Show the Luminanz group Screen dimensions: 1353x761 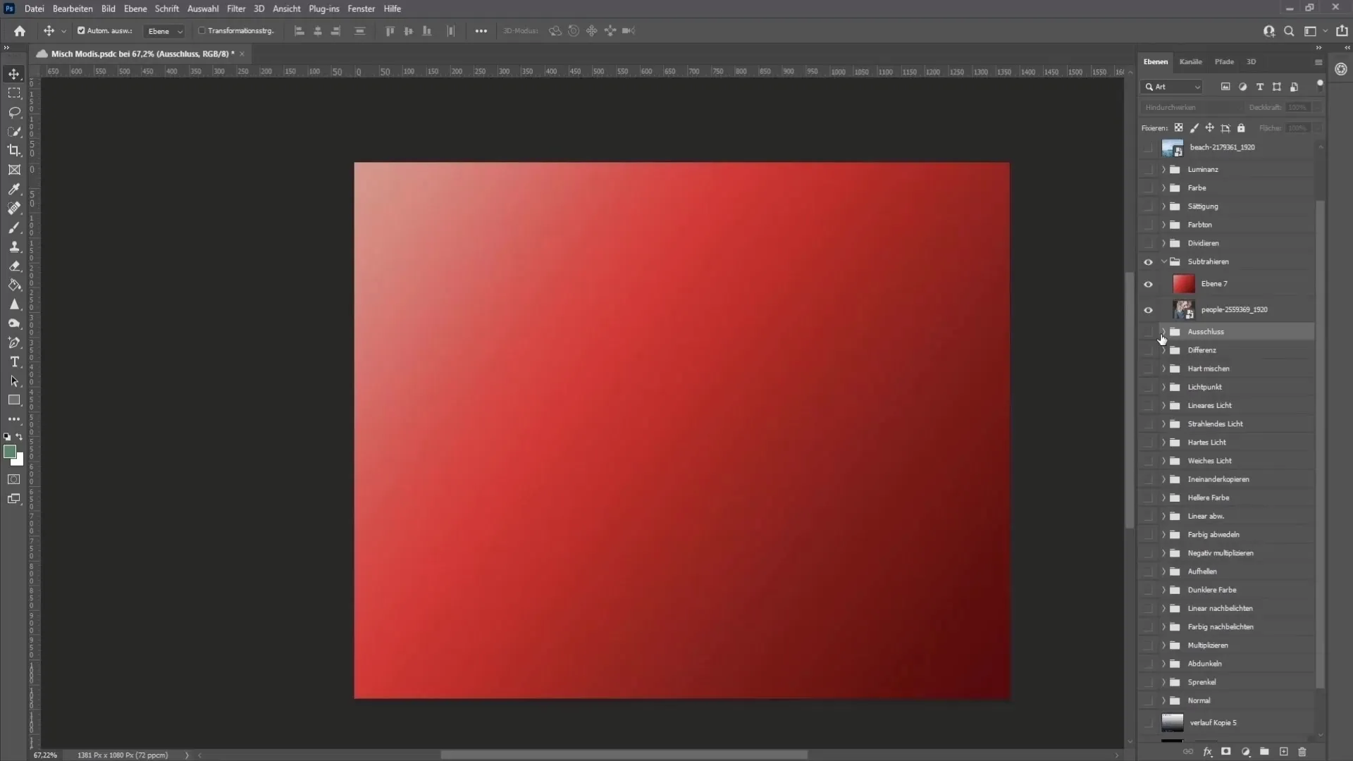click(x=1148, y=170)
